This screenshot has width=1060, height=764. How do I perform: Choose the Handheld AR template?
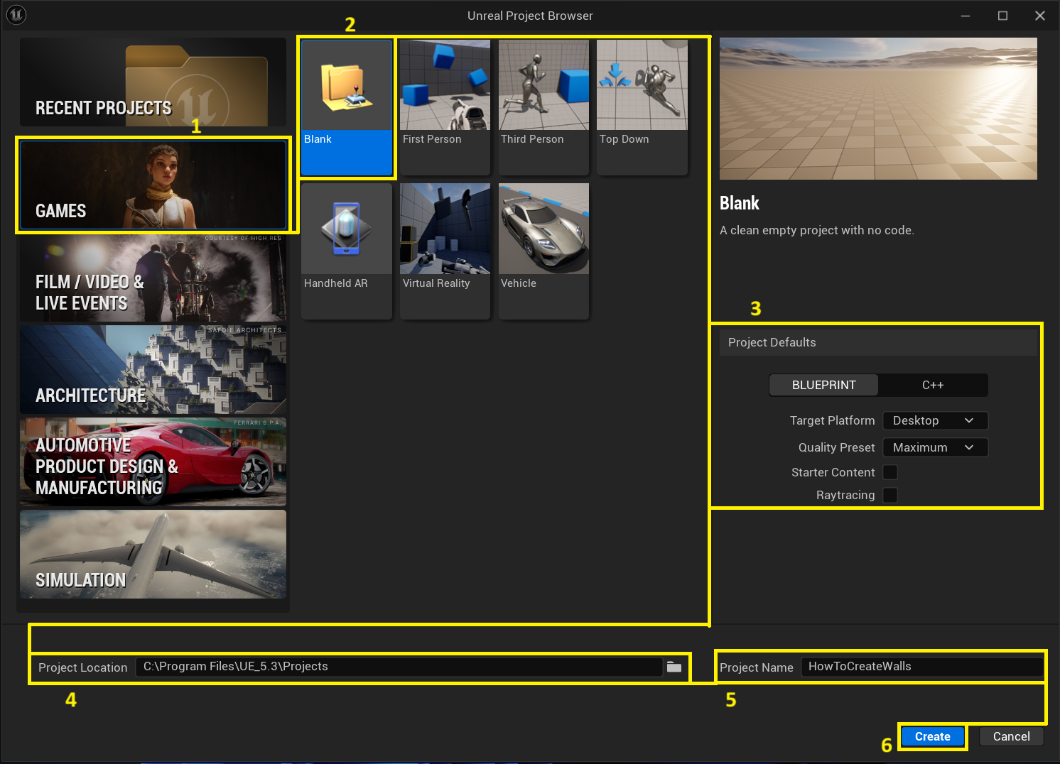[x=346, y=250]
